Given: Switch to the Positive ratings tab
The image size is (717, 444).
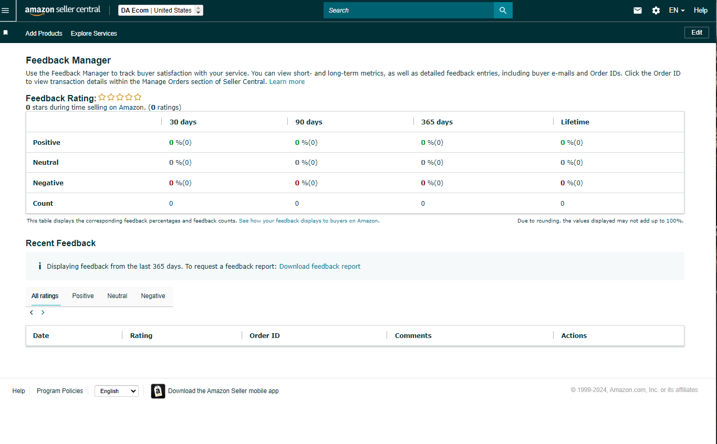Looking at the screenshot, I should coord(83,296).
